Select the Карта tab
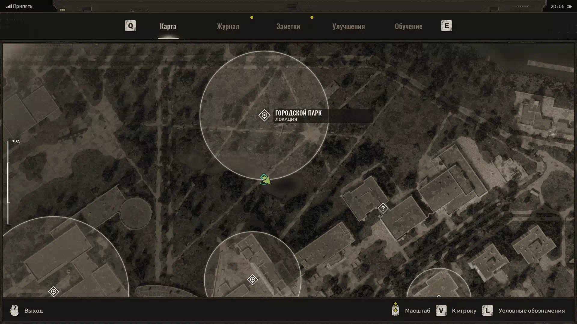Image resolution: width=577 pixels, height=324 pixels. pos(168,26)
